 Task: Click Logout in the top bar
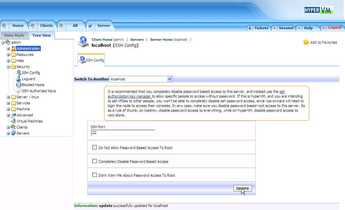[x=335, y=28]
